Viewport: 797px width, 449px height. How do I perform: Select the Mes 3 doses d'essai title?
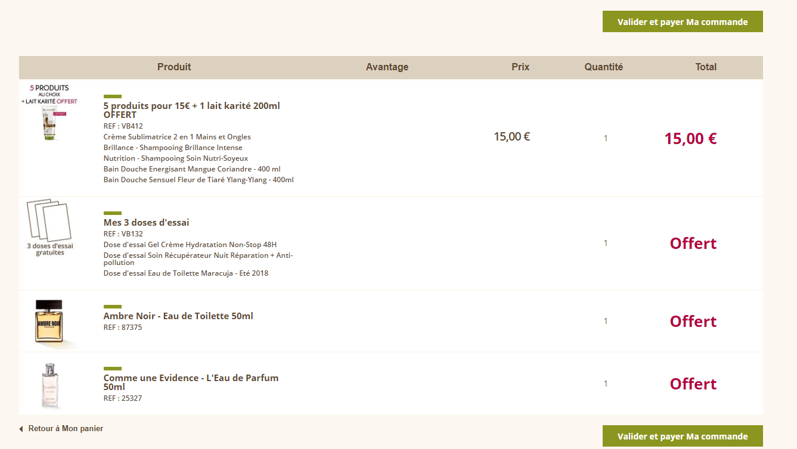click(x=146, y=223)
